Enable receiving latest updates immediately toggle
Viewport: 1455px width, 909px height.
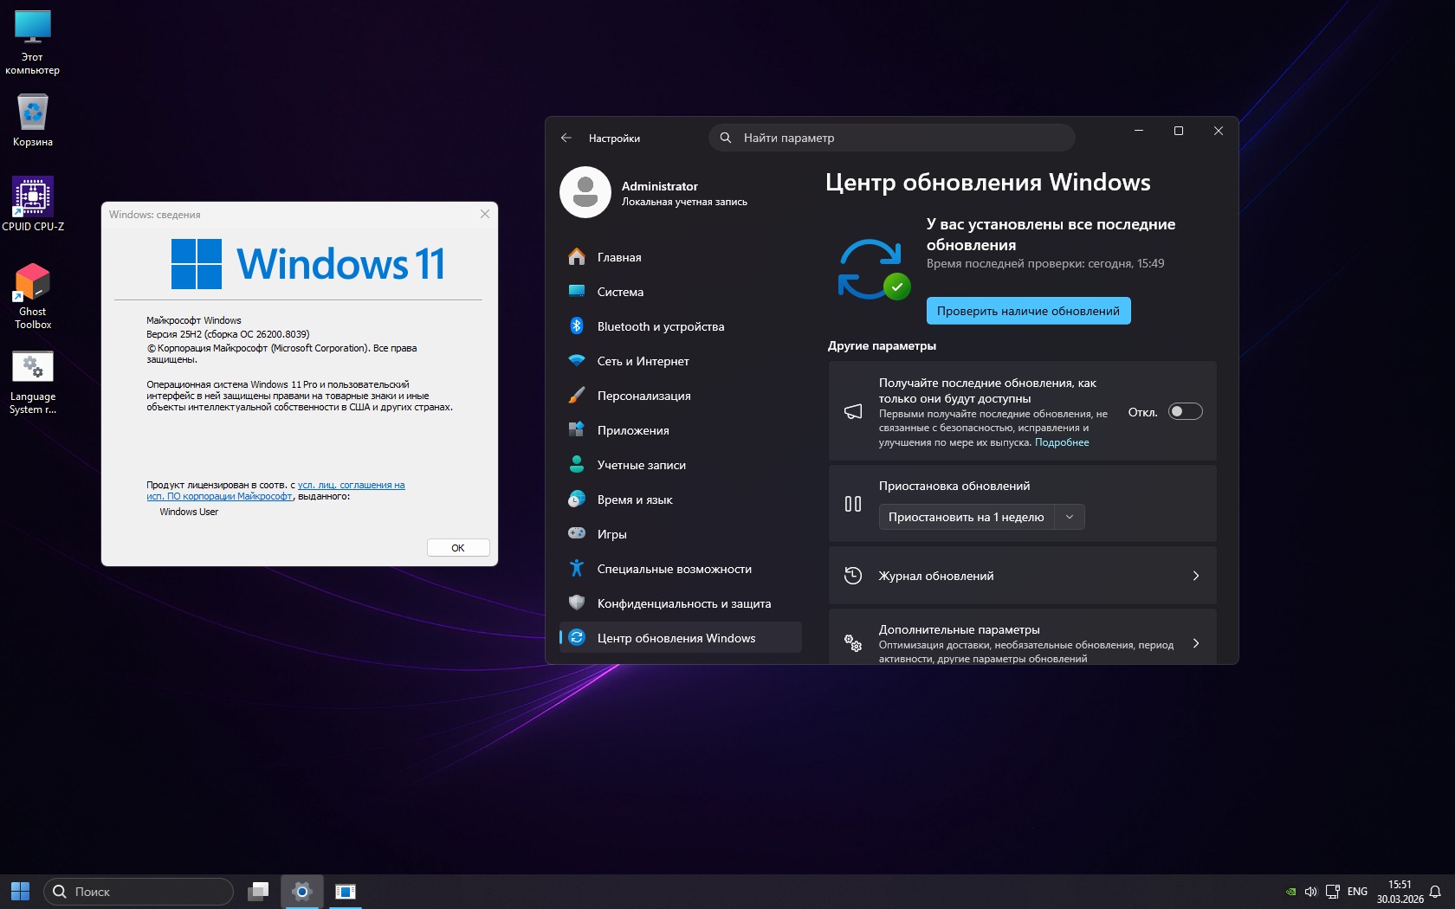pyautogui.click(x=1186, y=412)
